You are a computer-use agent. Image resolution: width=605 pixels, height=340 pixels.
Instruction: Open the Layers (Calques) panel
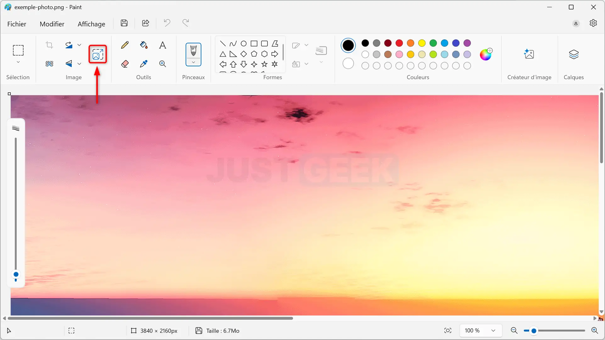[574, 54]
